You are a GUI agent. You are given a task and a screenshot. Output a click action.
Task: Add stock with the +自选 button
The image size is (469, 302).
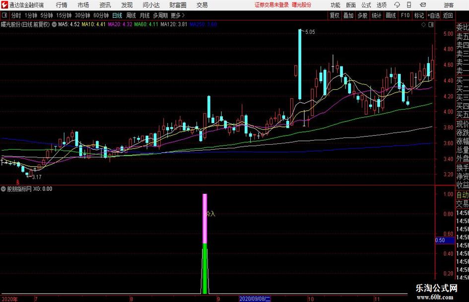(x=434, y=15)
